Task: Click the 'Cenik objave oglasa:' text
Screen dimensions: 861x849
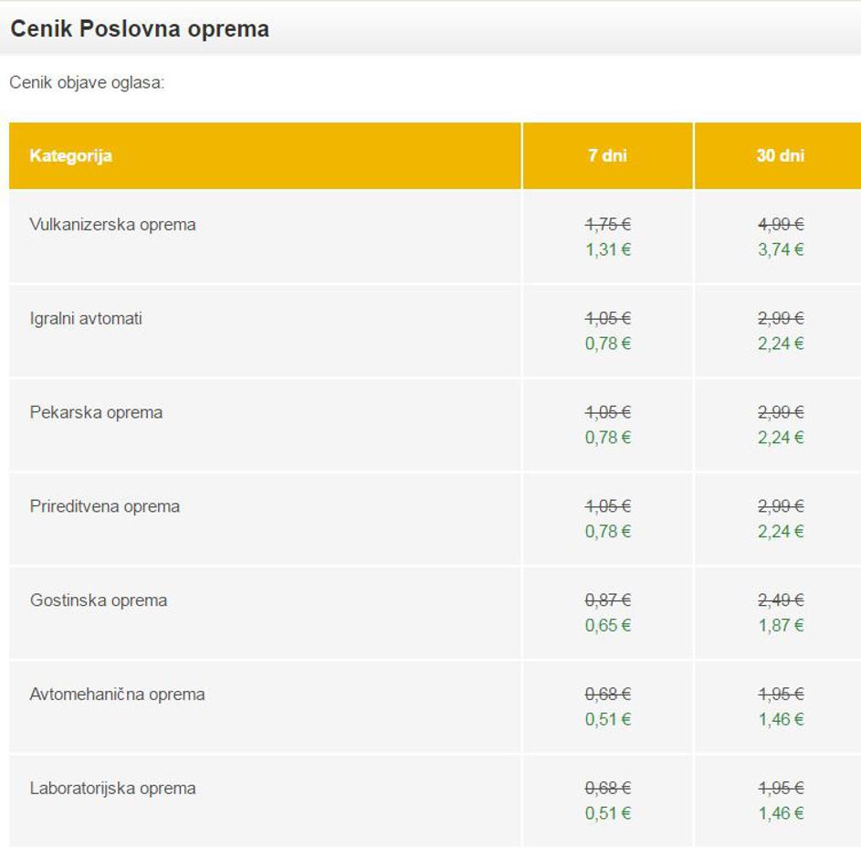Action: pos(87,83)
